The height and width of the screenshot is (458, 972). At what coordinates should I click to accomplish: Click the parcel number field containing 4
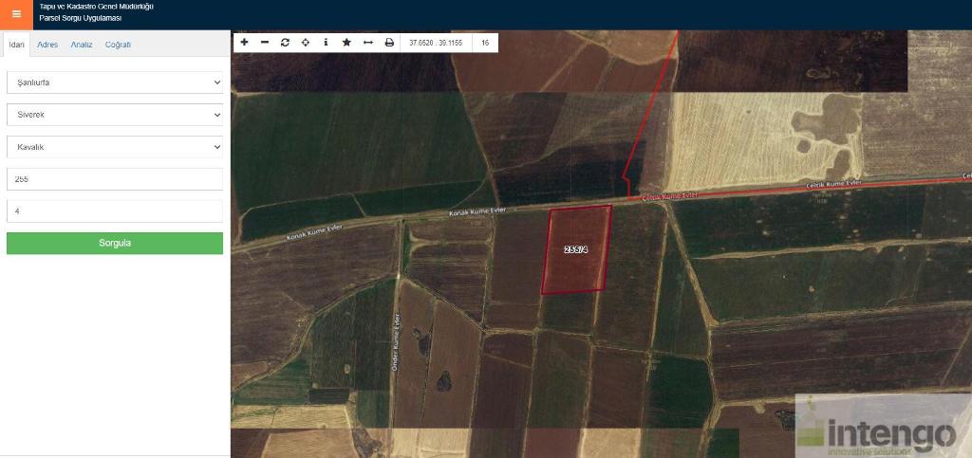114,211
